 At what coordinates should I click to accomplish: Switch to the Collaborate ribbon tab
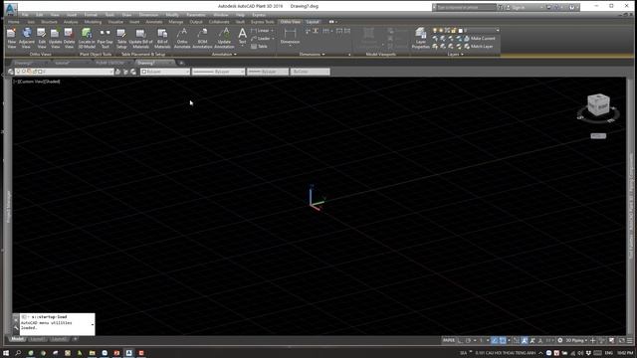pos(219,22)
